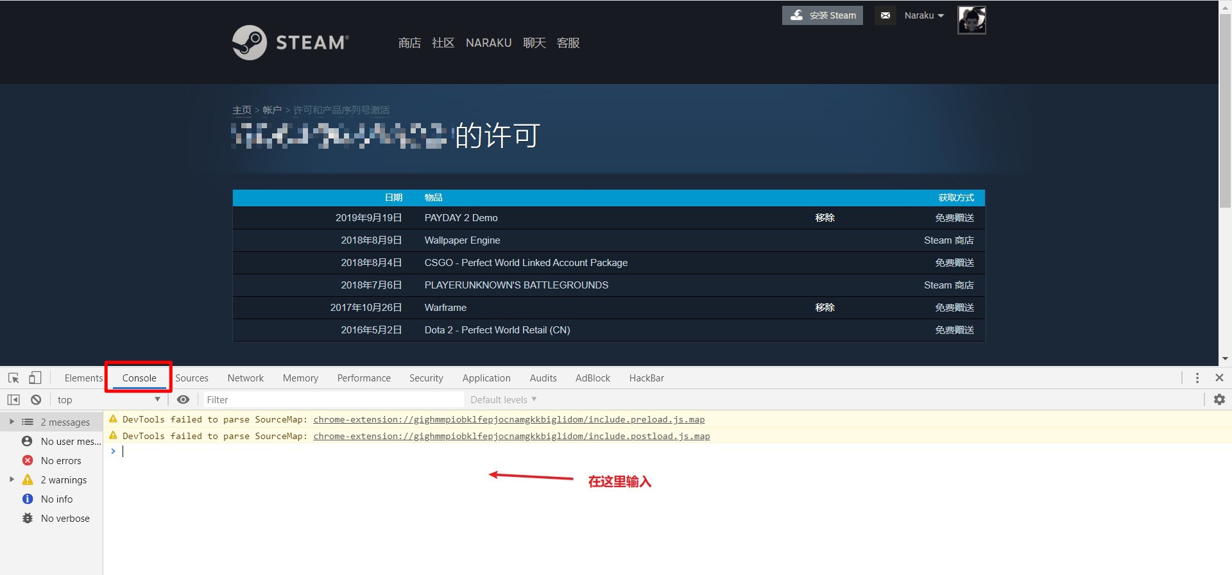This screenshot has width=1232, height=575.
Task: Click 移除 for PAYDAY 2 Demo
Action: (x=825, y=218)
